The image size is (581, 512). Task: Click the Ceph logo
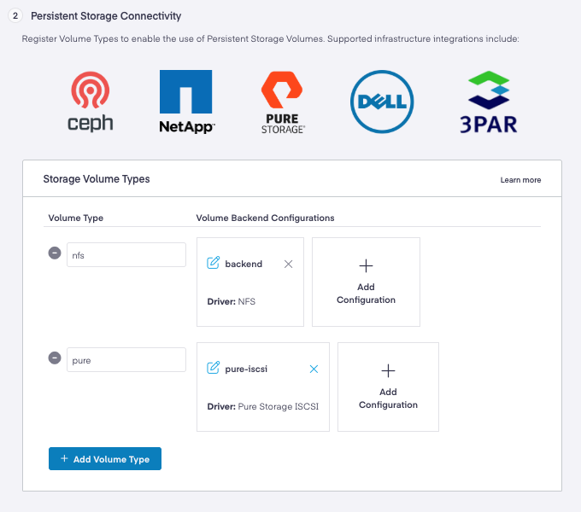[x=90, y=102]
